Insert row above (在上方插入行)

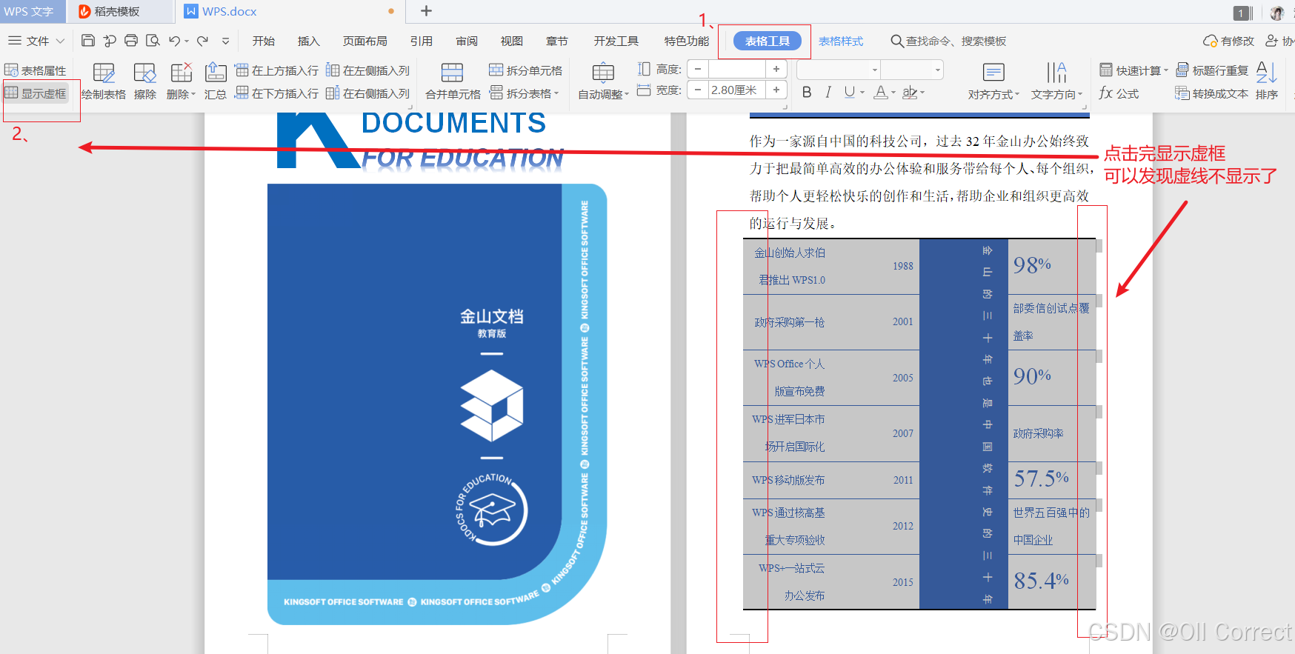point(277,70)
